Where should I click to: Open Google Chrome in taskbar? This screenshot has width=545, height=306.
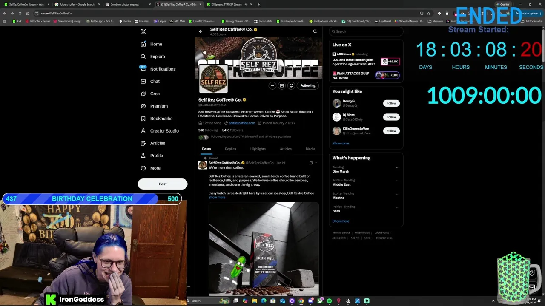click(x=301, y=301)
